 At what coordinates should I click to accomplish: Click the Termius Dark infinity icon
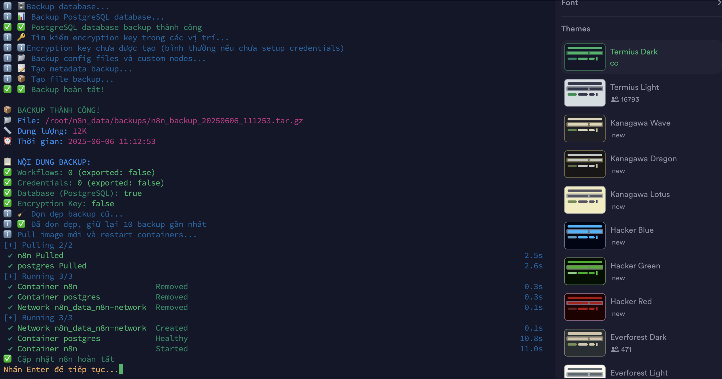tap(614, 64)
